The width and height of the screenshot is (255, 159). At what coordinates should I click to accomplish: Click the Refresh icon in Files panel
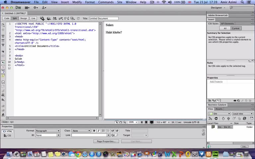tap(216, 119)
